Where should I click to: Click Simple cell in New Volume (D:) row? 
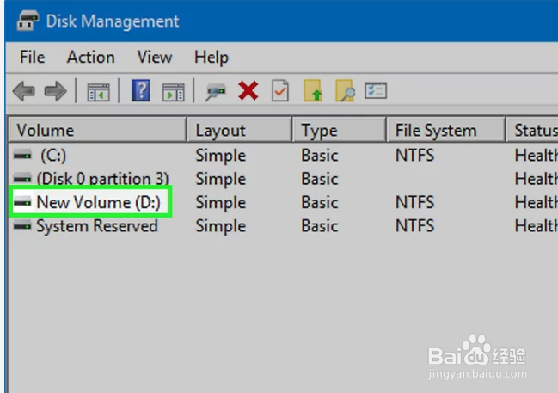[x=221, y=203]
